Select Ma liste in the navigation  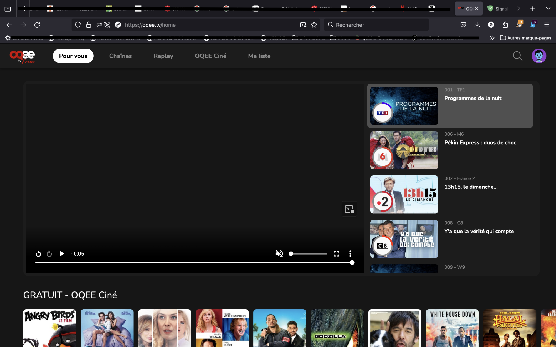click(x=259, y=56)
